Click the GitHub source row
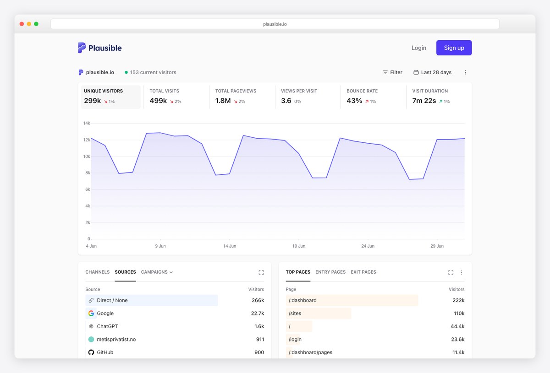 tap(175, 352)
